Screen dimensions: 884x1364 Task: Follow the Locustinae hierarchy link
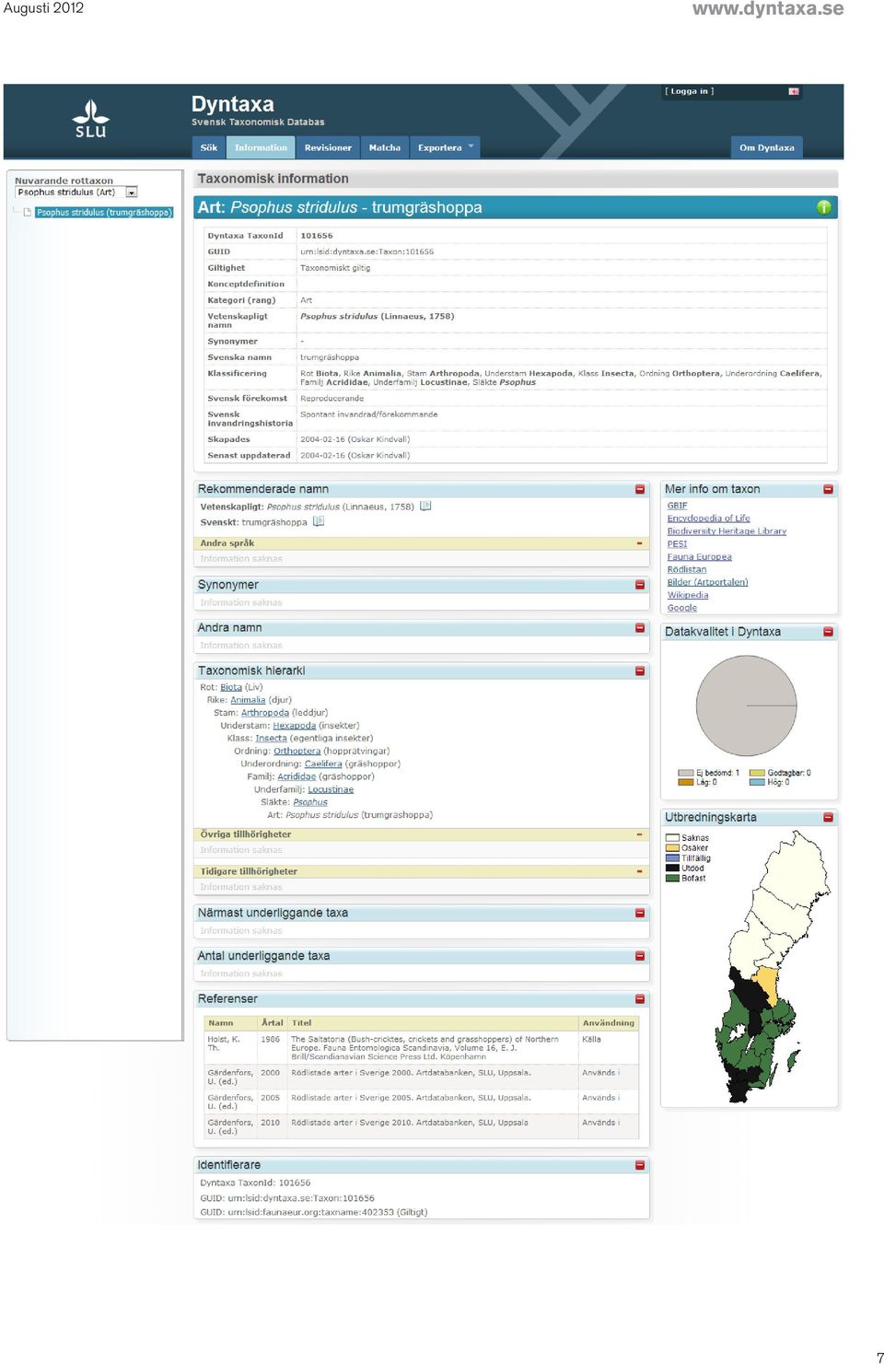pos(331,790)
